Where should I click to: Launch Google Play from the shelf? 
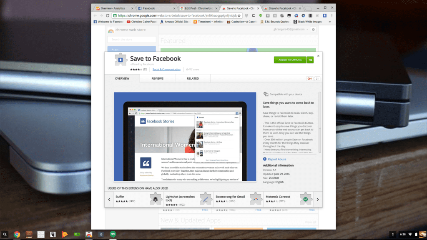pos(65,234)
